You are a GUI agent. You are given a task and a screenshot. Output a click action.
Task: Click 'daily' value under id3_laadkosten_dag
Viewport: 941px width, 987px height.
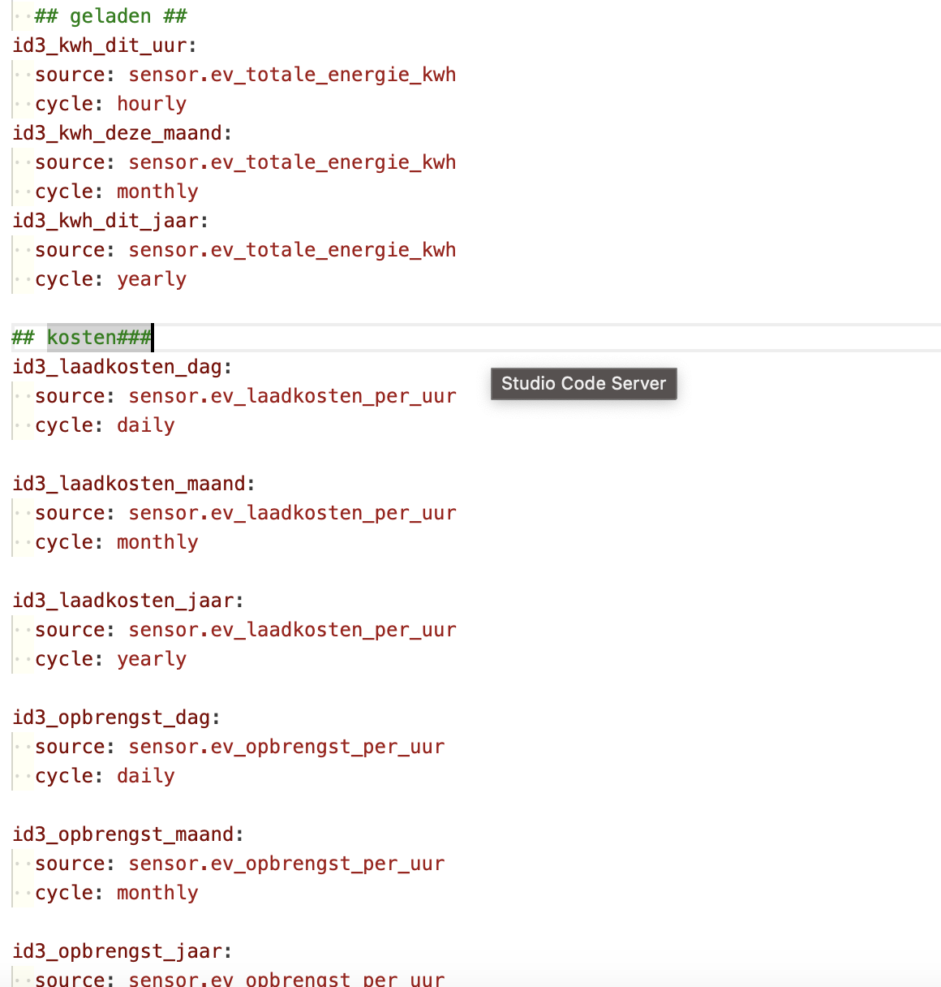tap(146, 425)
